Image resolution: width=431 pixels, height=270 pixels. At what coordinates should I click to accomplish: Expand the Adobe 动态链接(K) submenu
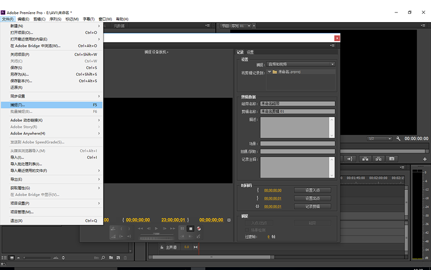click(x=52, y=120)
